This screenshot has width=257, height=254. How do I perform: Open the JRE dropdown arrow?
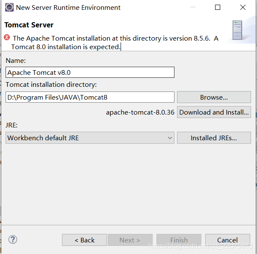(170, 138)
